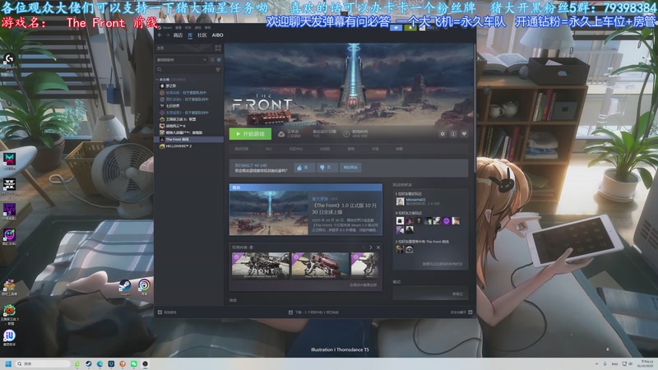Open the Silver Glorification Pack DLC thumbnail

click(261, 266)
